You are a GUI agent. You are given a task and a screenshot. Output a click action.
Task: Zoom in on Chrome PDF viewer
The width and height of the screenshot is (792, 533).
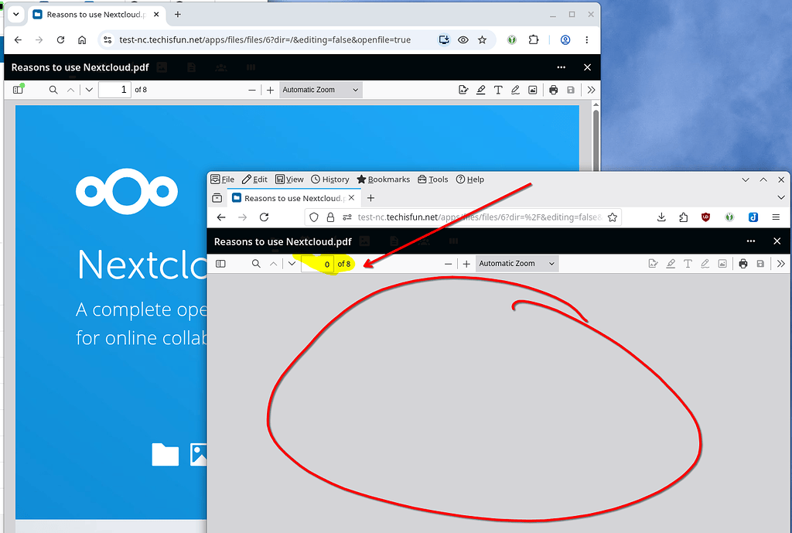(270, 90)
